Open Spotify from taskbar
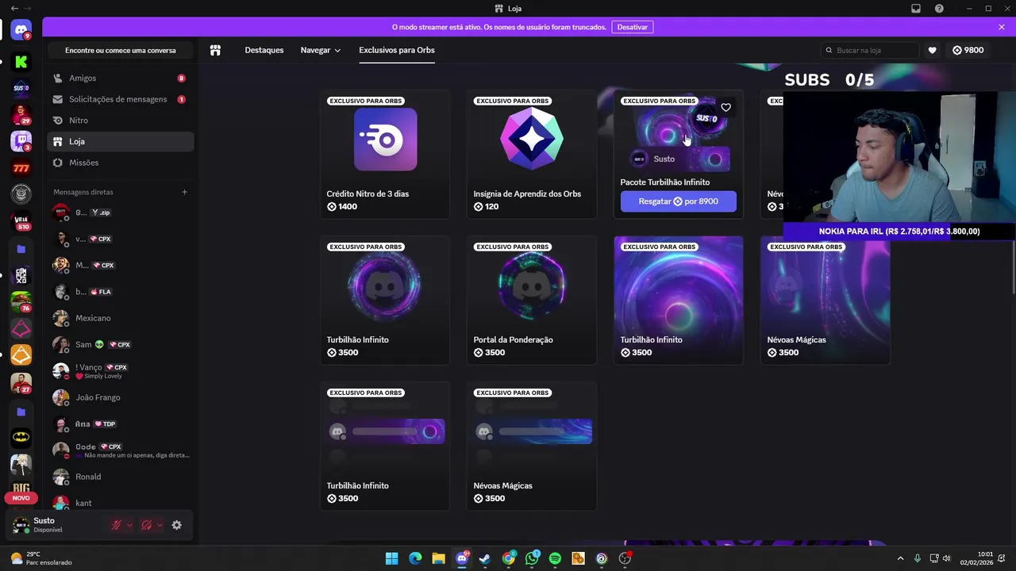Screen dimensions: 1016x571 pos(555,558)
